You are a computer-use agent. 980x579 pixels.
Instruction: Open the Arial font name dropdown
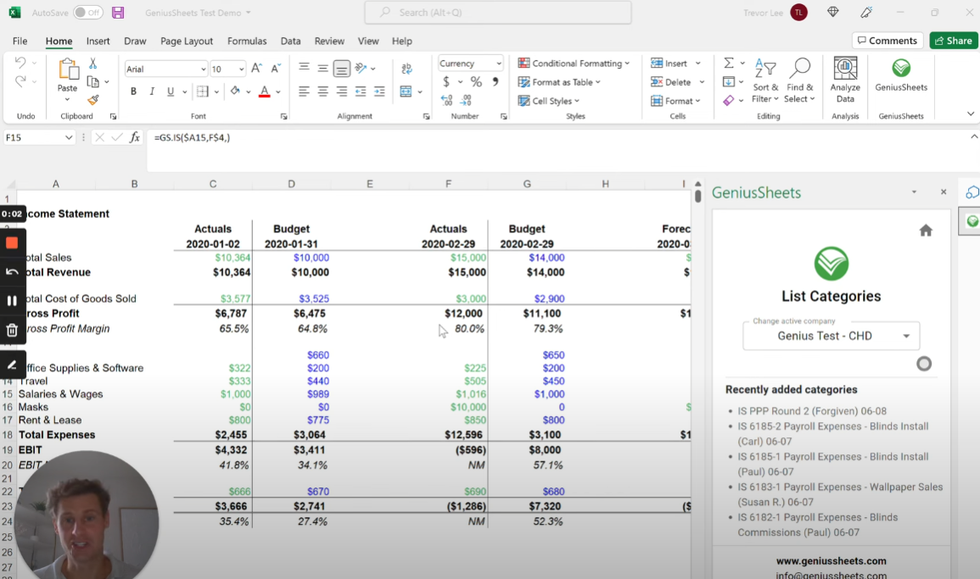coord(203,69)
